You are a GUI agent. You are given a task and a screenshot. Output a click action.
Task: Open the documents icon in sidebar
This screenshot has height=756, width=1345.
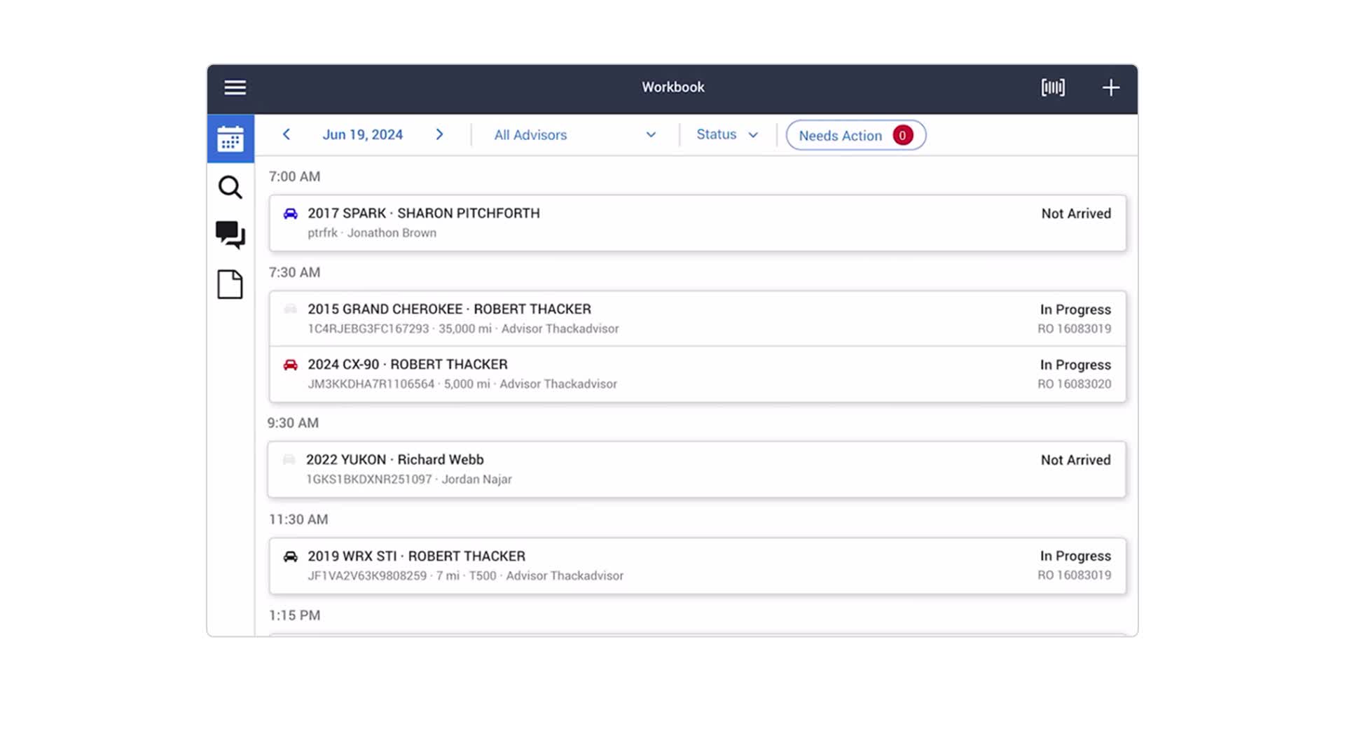tap(230, 284)
